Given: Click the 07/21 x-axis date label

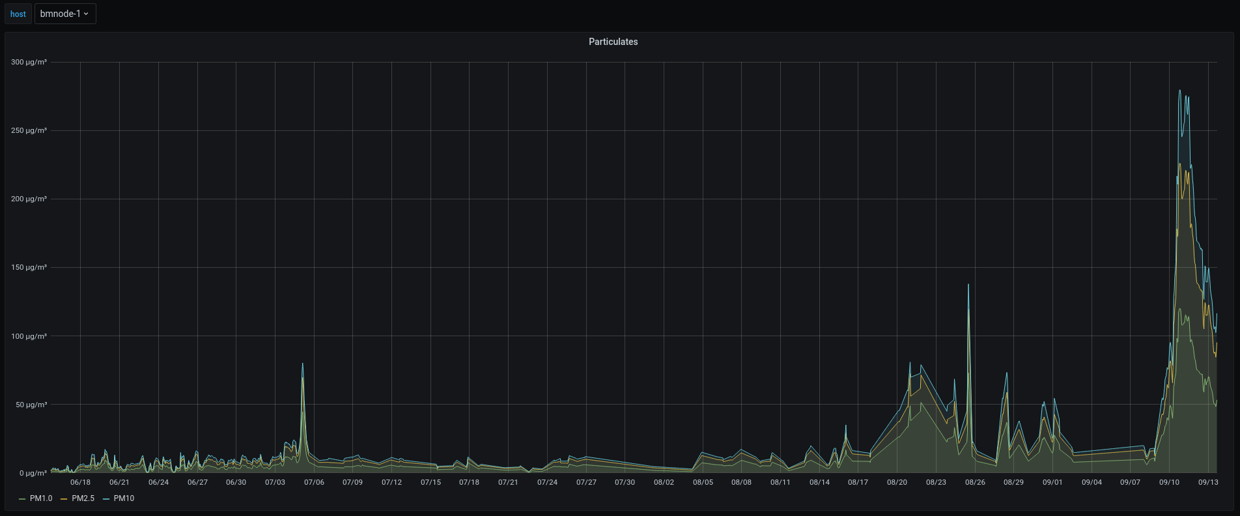Looking at the screenshot, I should click(x=508, y=482).
